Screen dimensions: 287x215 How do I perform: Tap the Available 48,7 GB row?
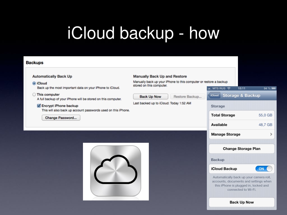click(x=242, y=125)
